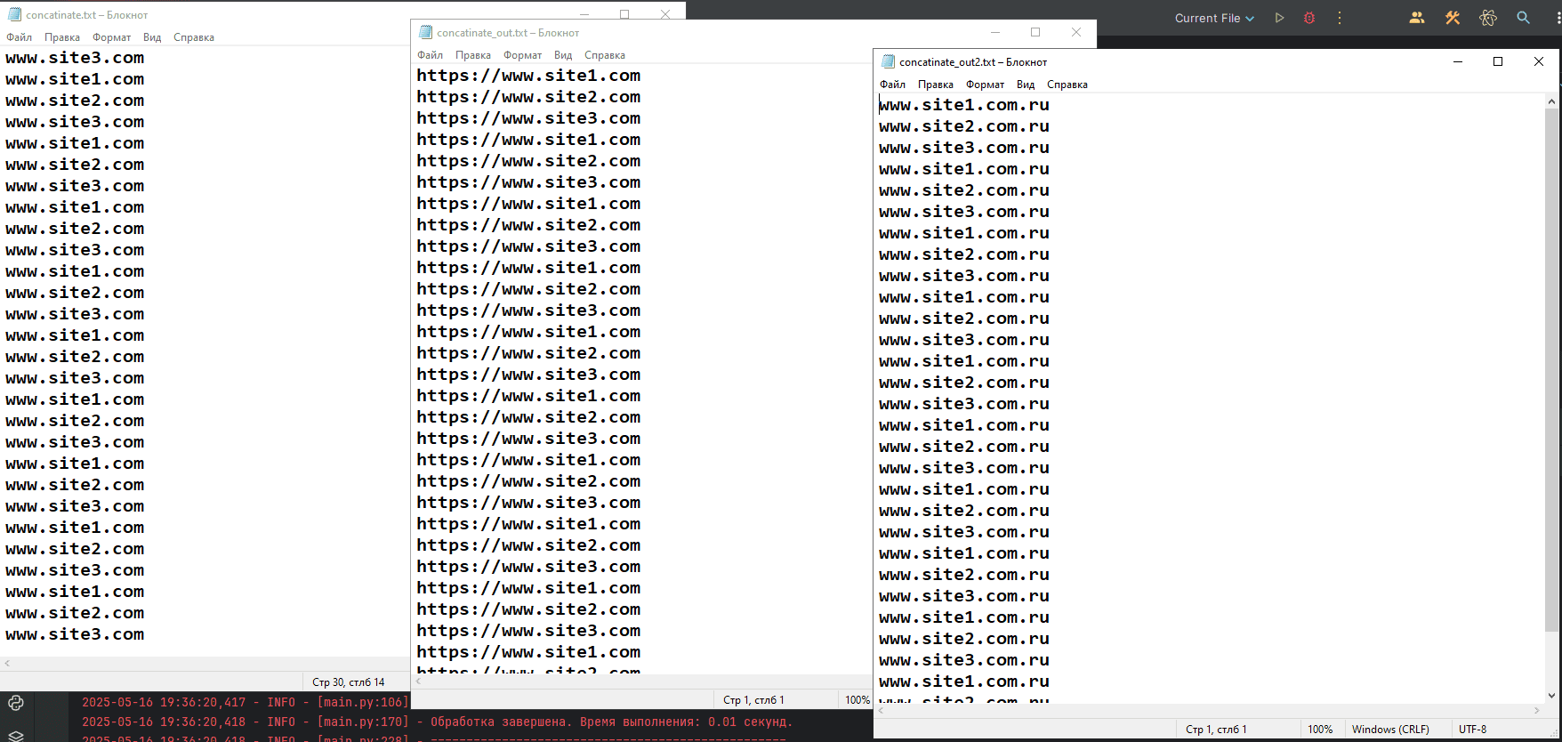Click Стр 1, стлб 1 status in concatinate_out2.txt
This screenshot has width=1562, height=742.
pyautogui.click(x=1216, y=730)
